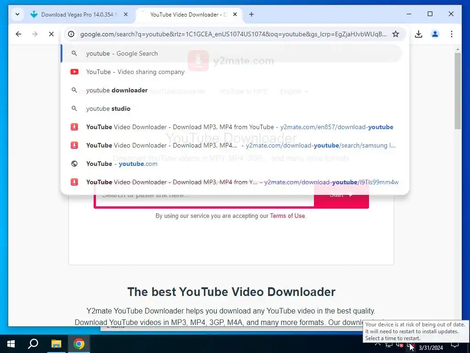
Task: Open the notification center icon
Action: [455, 344]
